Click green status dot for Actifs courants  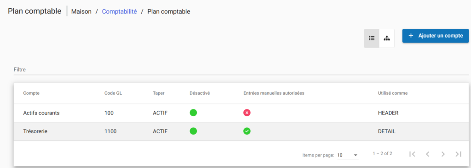pyautogui.click(x=194, y=113)
